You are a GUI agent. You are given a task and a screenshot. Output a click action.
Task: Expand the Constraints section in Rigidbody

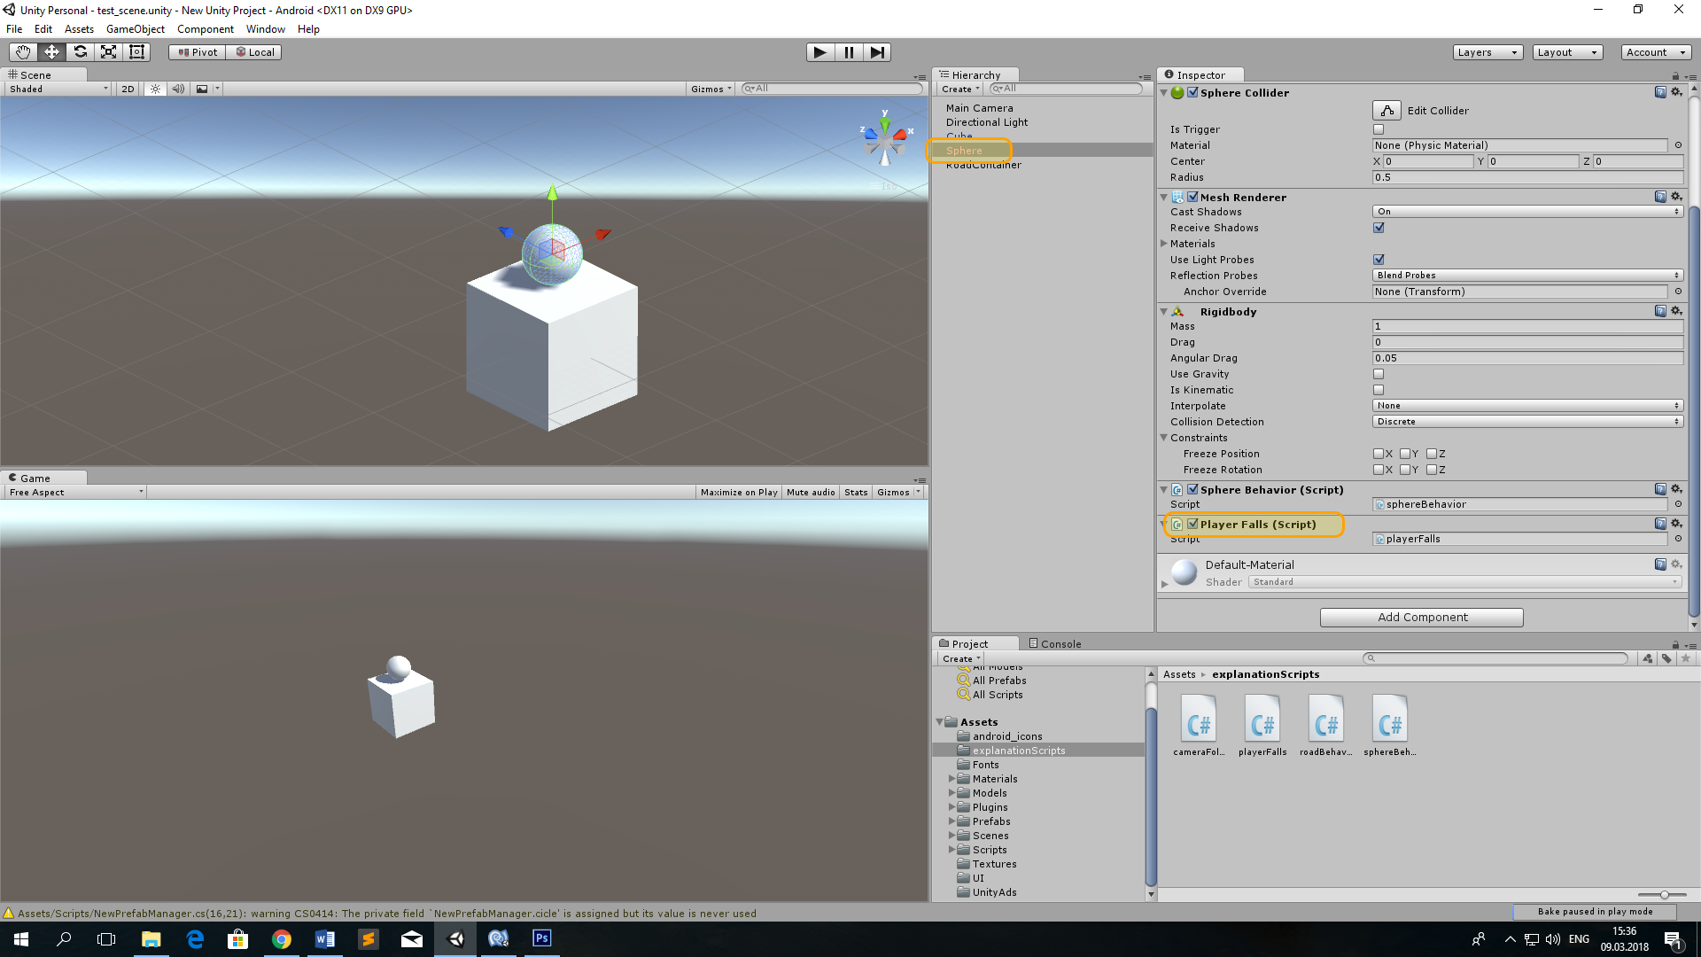(x=1167, y=439)
